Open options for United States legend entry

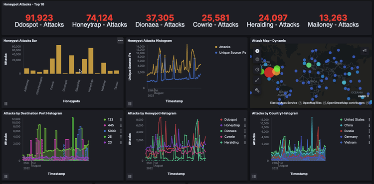tap(370, 119)
